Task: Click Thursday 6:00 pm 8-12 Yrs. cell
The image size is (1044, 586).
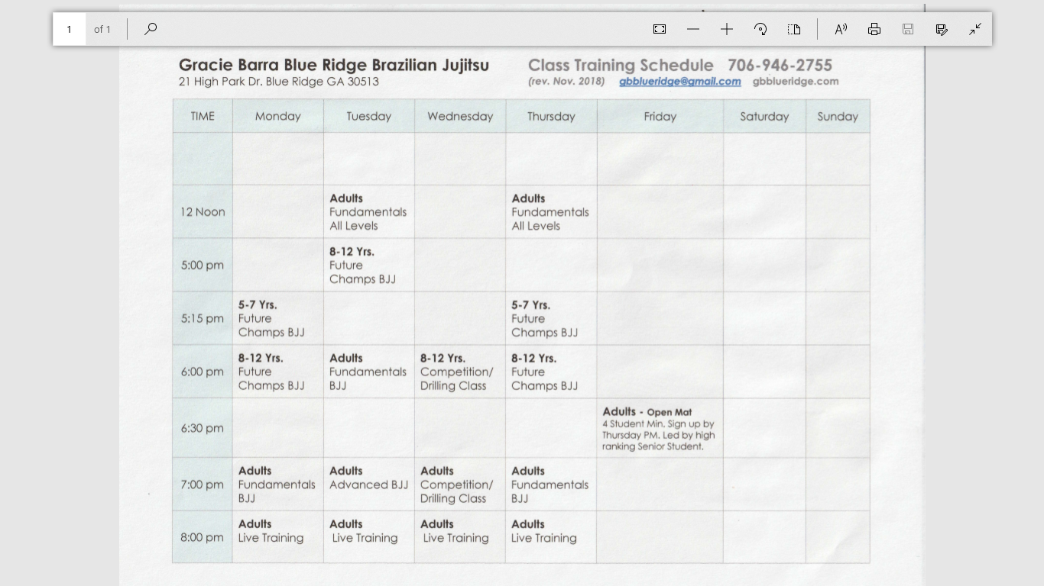Action: tap(551, 372)
